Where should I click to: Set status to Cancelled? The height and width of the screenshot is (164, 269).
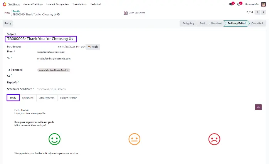pos(257,23)
